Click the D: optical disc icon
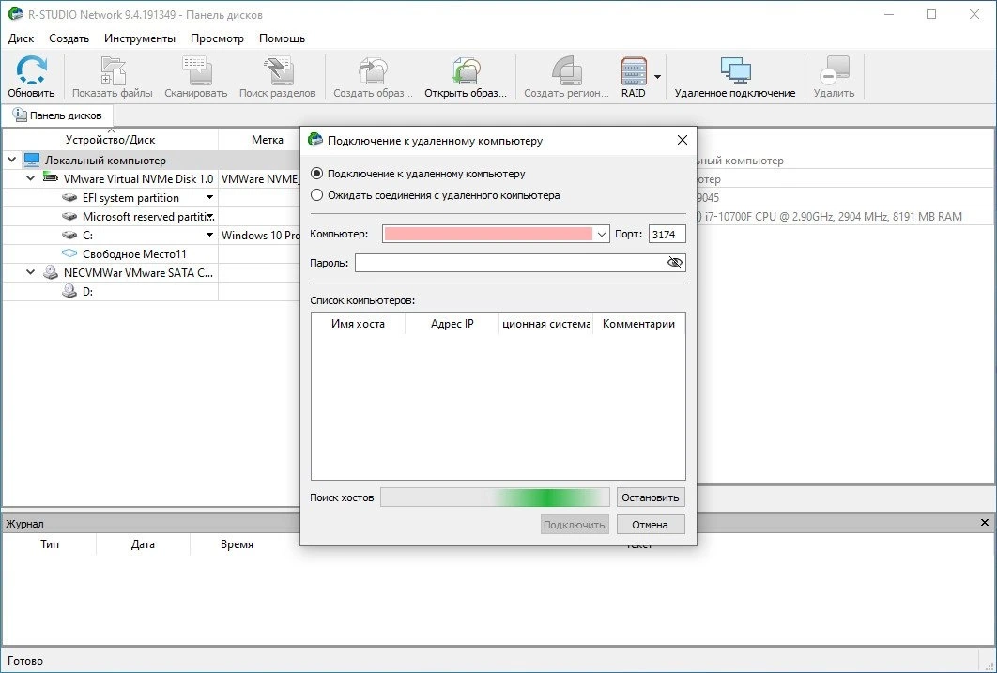The height and width of the screenshot is (673, 997). click(69, 291)
